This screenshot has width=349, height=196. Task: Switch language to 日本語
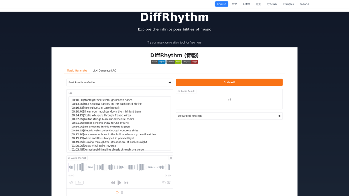point(246,4)
